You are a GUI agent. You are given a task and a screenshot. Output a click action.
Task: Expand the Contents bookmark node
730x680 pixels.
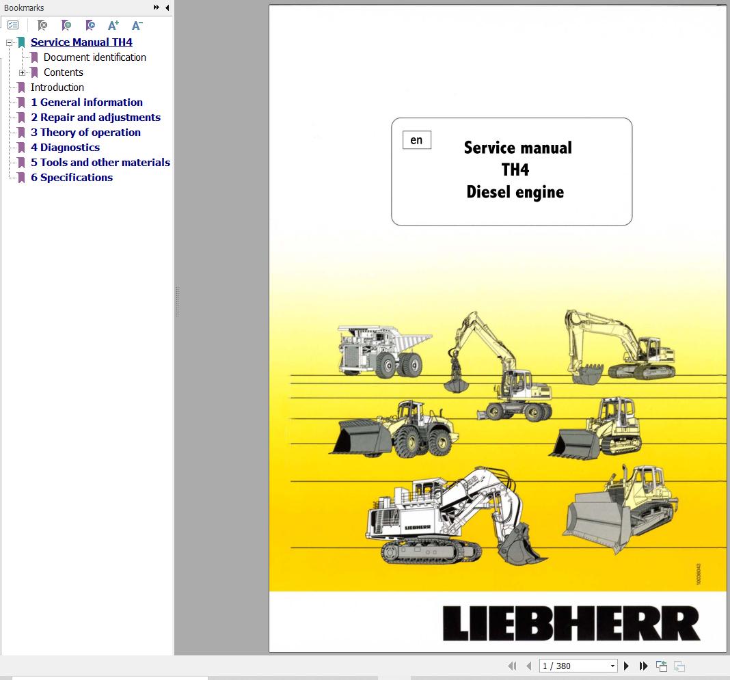tap(22, 72)
